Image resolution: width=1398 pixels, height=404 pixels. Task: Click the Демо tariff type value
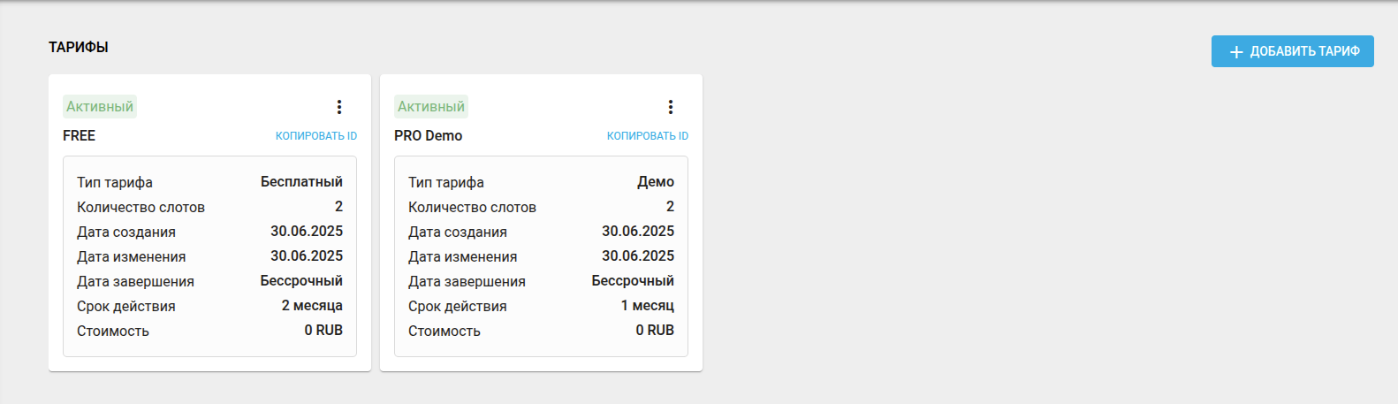click(x=656, y=182)
